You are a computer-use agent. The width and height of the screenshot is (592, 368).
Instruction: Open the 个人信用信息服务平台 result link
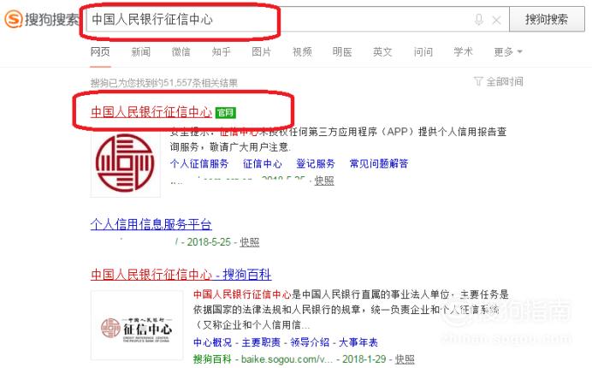(x=151, y=224)
